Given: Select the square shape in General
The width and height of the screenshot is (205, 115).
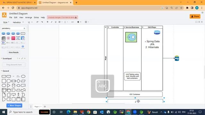Looking at the screenshot, I should point(4,81).
